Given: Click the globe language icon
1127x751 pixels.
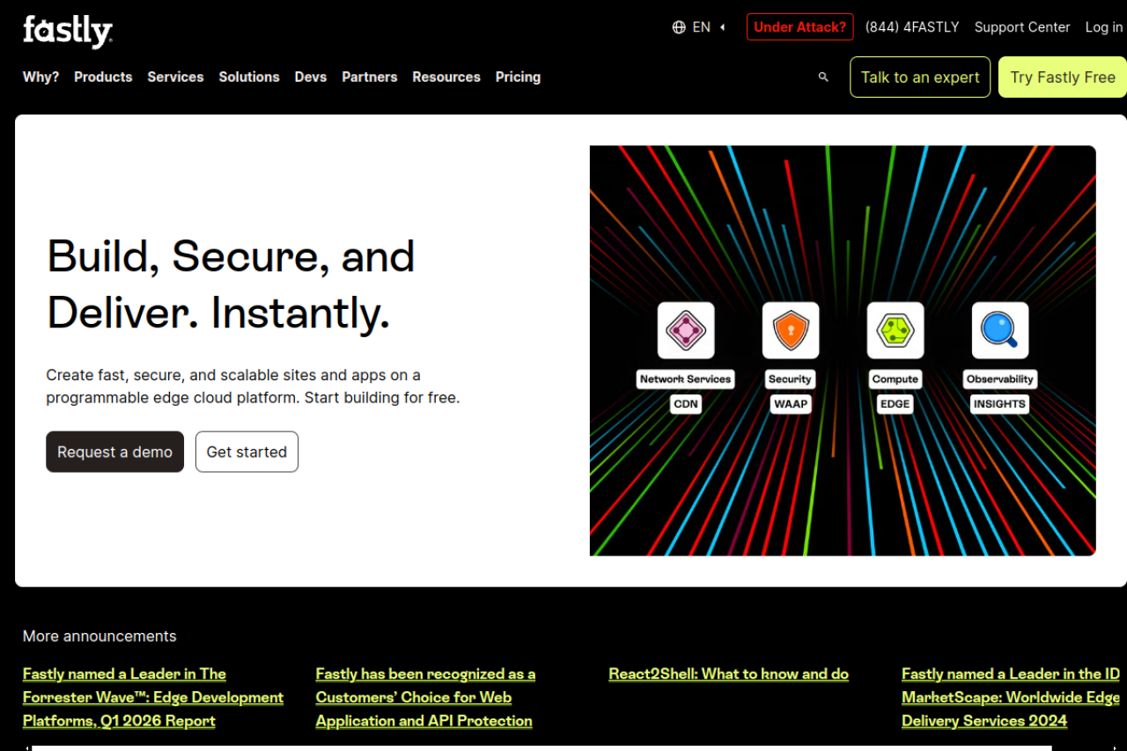Looking at the screenshot, I should pos(679,27).
